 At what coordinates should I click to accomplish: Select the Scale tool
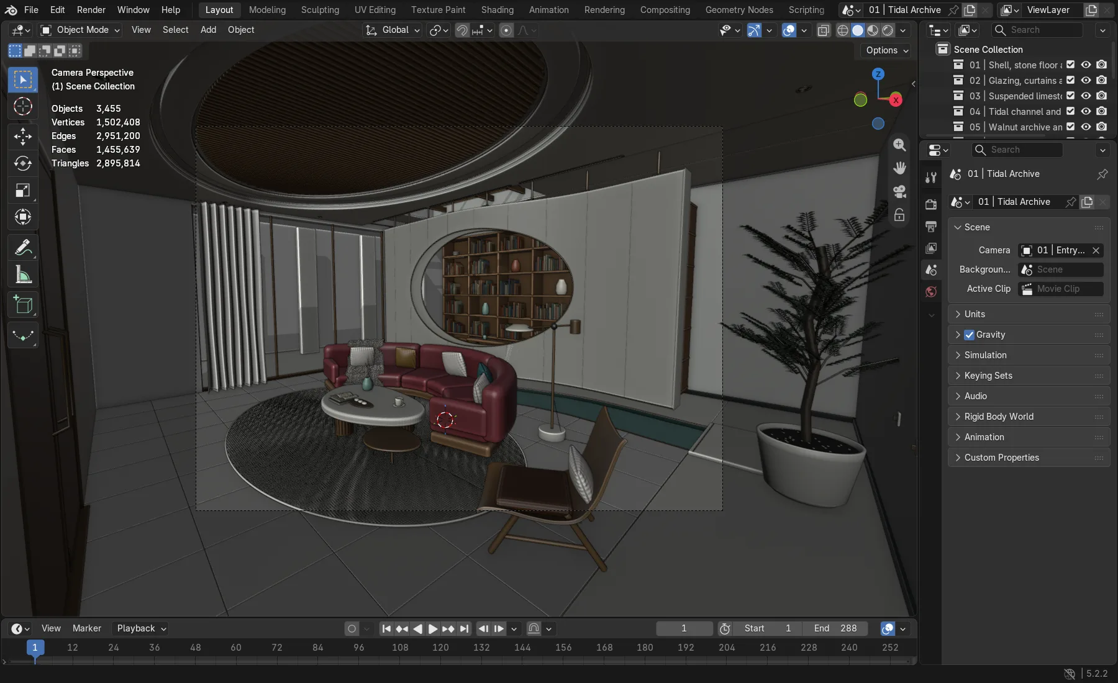point(23,190)
